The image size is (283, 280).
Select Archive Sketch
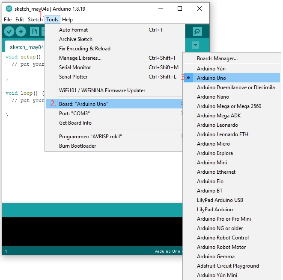[x=115, y=39]
